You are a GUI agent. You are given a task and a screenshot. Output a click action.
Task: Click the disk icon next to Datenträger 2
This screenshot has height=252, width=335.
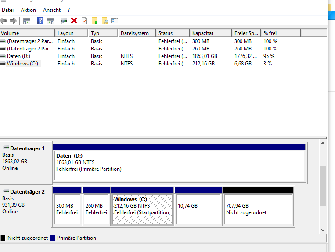coord(6,191)
